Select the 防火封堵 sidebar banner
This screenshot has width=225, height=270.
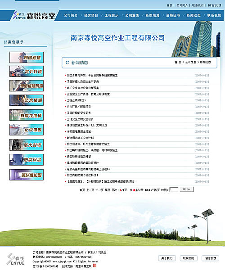tap(27, 145)
